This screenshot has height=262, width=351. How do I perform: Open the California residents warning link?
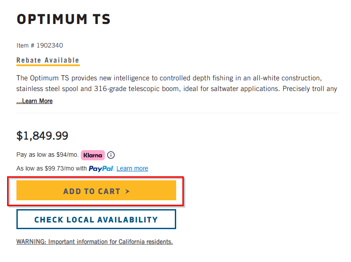95,242
